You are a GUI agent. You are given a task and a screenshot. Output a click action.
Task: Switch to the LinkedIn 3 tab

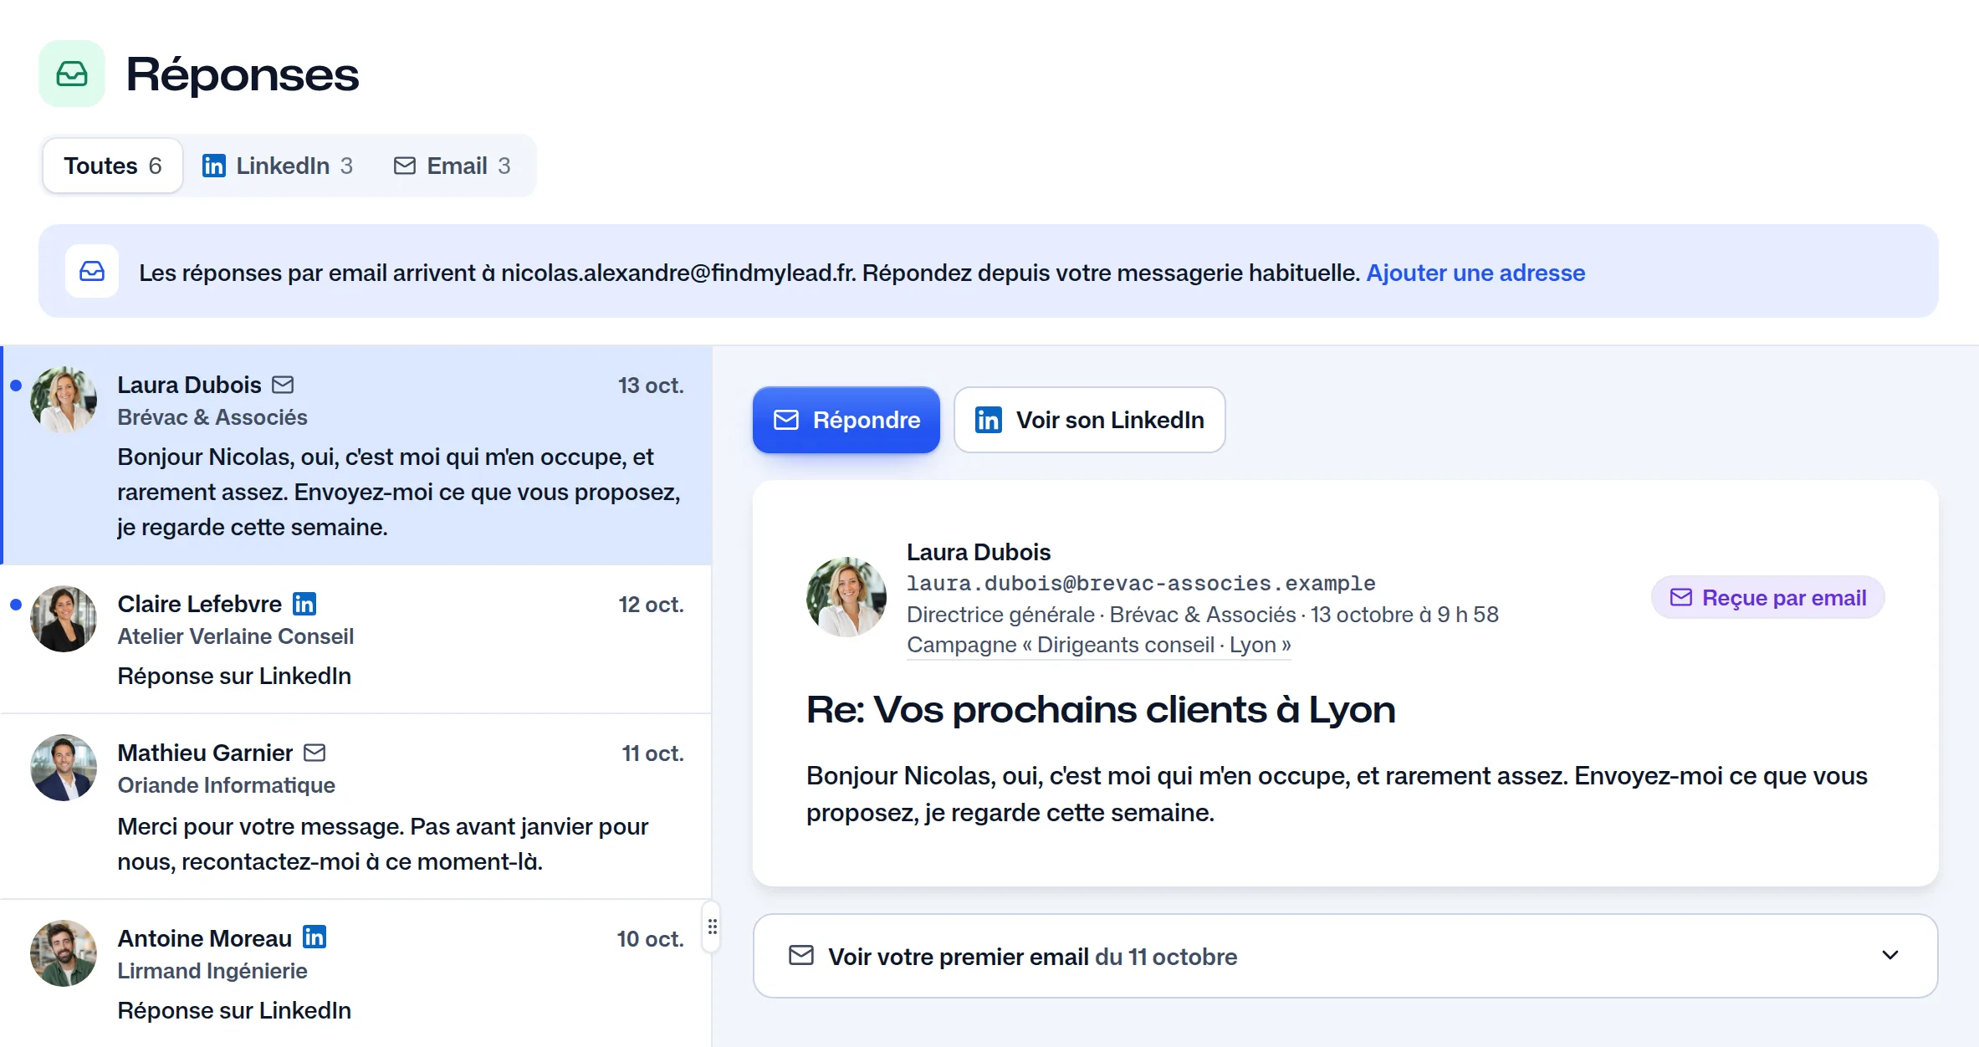tap(278, 166)
